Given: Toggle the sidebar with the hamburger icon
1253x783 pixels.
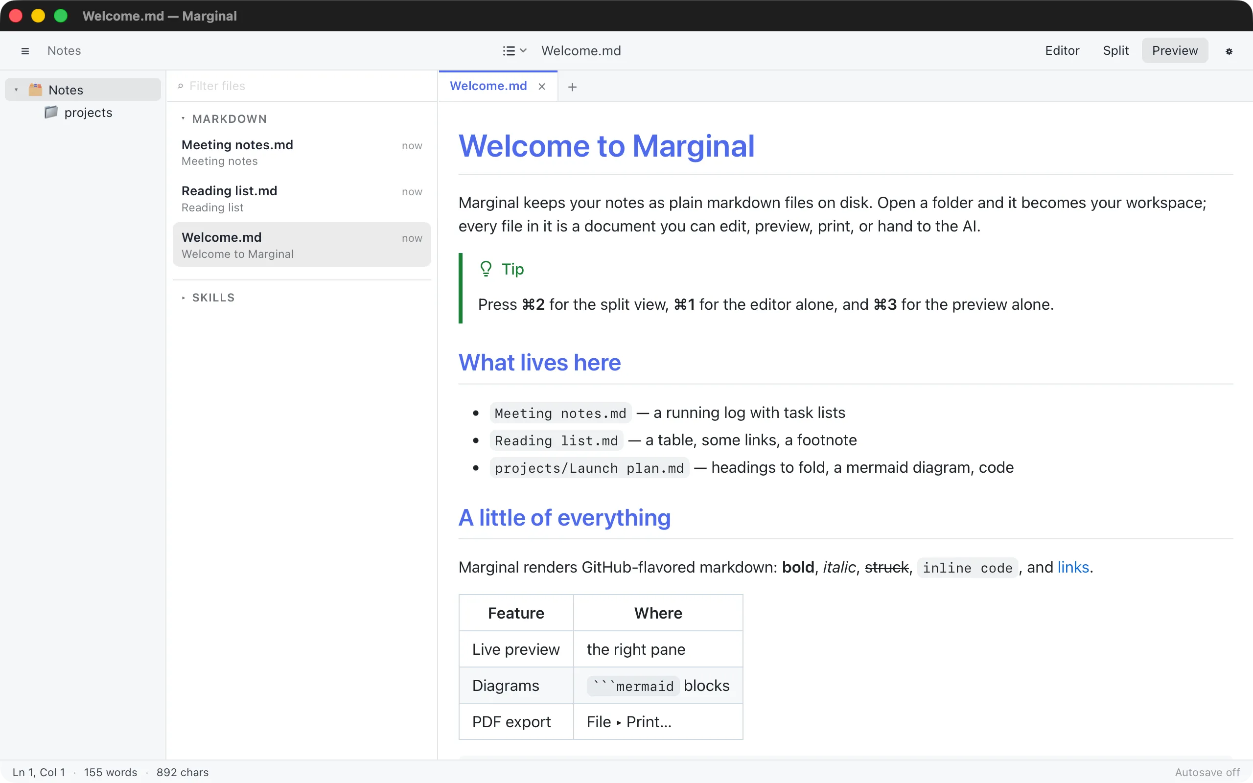Looking at the screenshot, I should (25, 51).
